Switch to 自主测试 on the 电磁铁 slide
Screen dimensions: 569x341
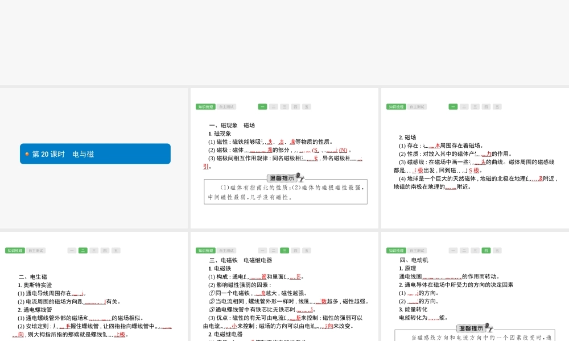click(226, 251)
